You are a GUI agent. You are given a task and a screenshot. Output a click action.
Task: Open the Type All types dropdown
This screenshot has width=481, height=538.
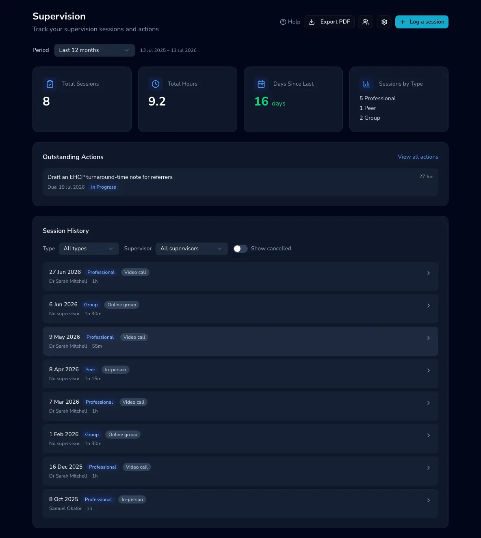[89, 249]
